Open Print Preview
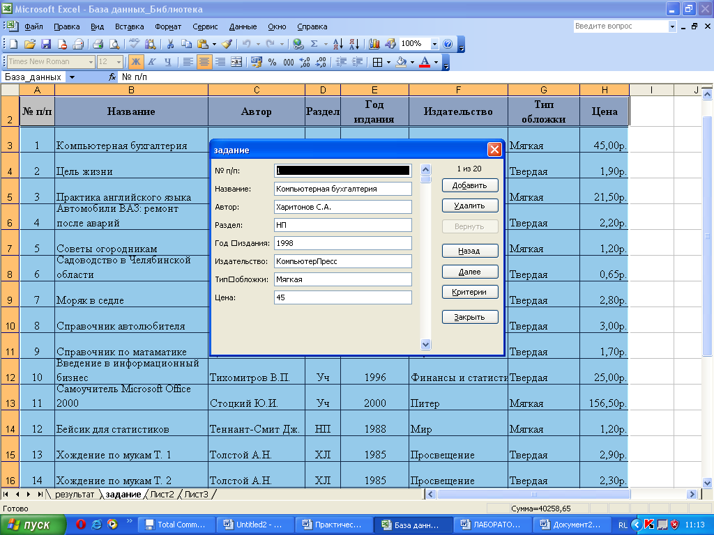Viewport: 714px width, 535px height. coord(114,44)
